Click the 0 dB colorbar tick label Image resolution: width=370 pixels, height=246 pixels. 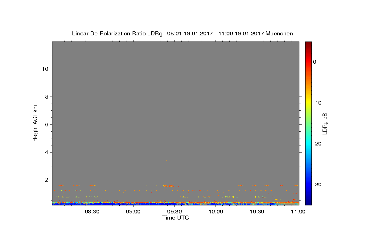click(x=314, y=62)
